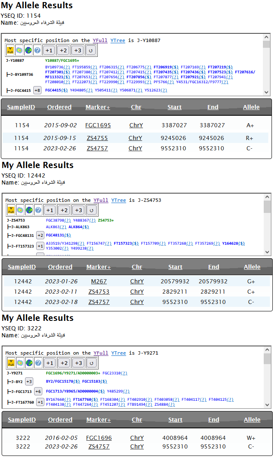Expand tree +1 level in J-Y10887 toolbar

pyautogui.click(x=49, y=51)
